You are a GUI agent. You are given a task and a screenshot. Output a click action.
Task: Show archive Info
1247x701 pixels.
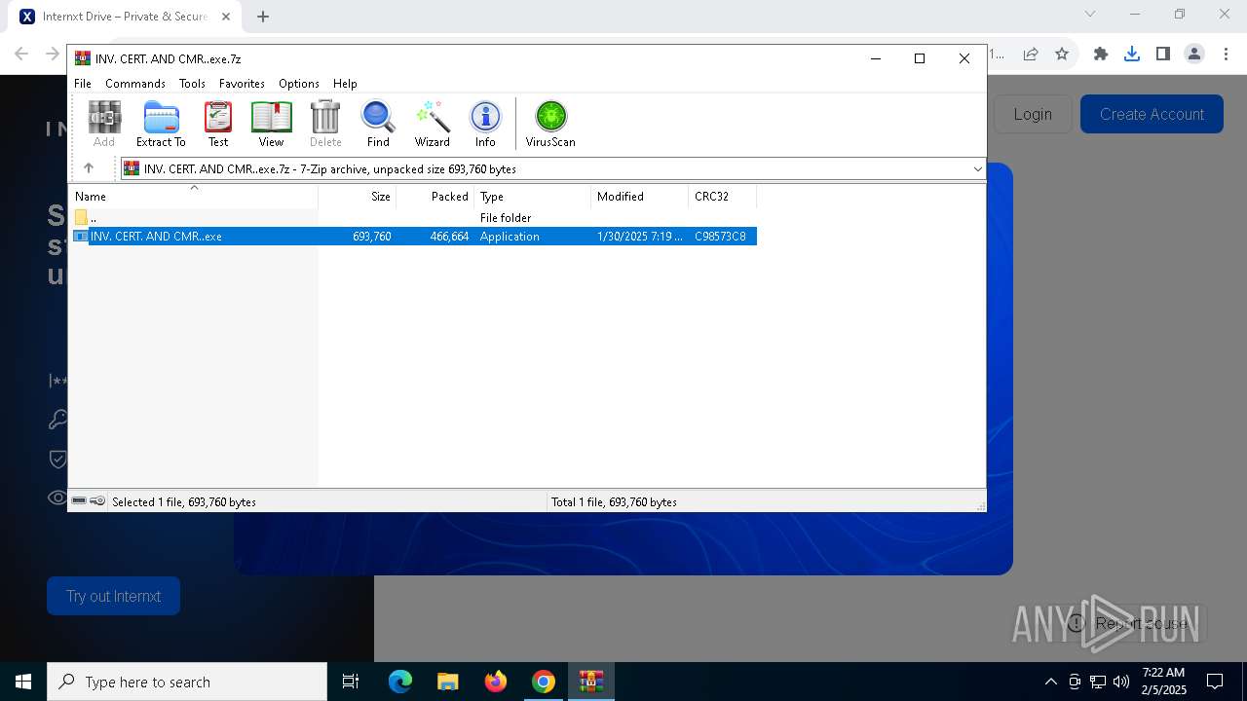coord(485,124)
